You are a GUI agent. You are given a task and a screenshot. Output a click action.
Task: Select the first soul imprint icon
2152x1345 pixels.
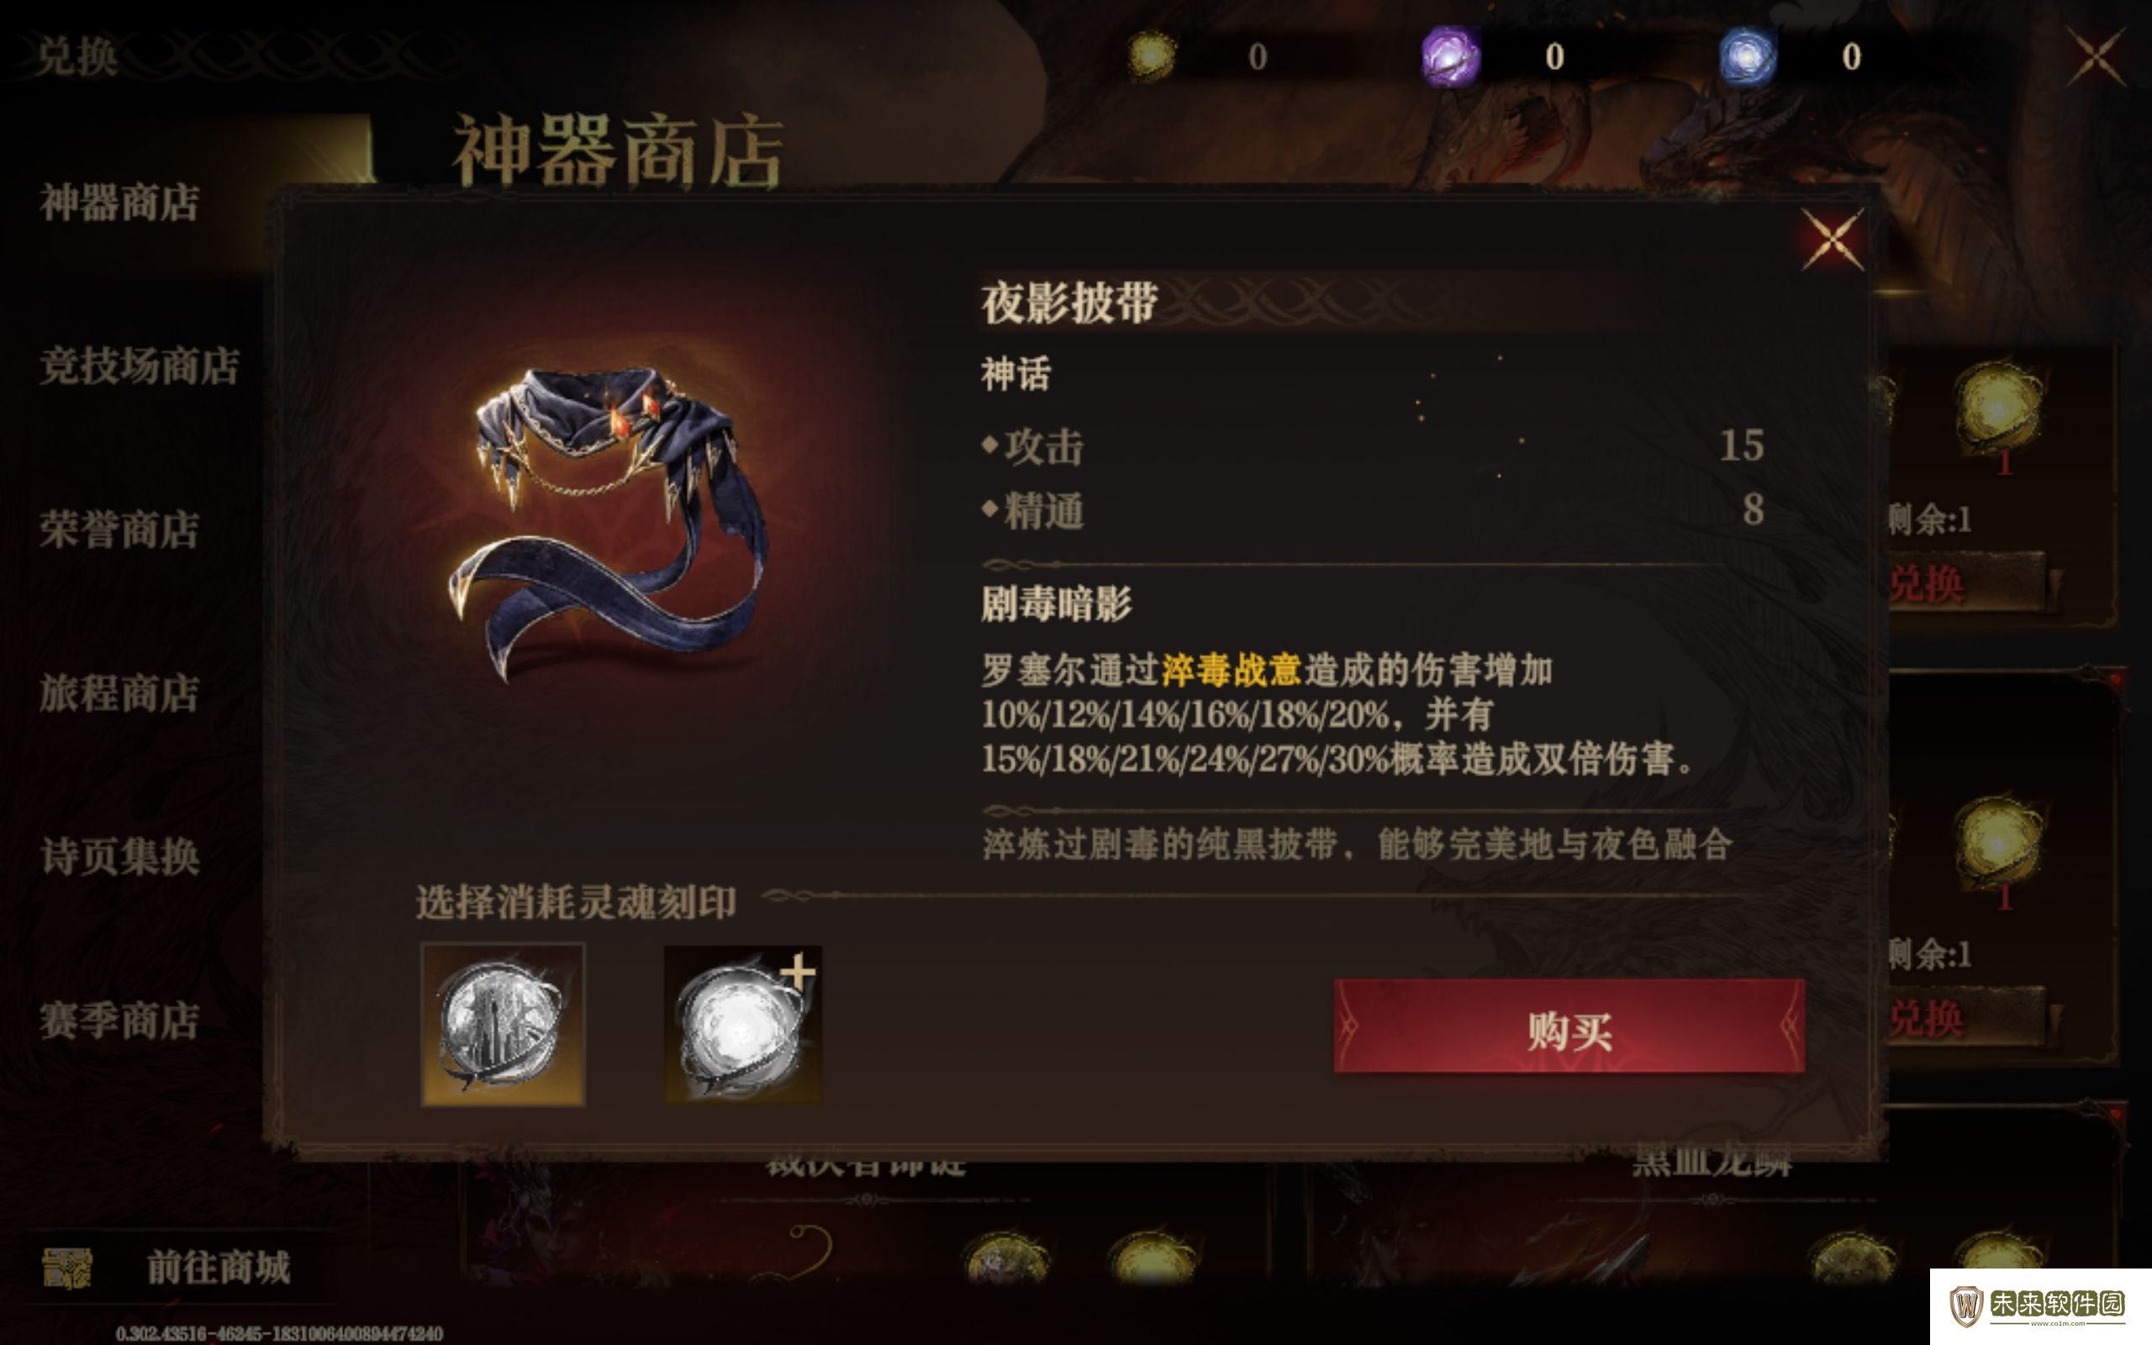tap(503, 1024)
